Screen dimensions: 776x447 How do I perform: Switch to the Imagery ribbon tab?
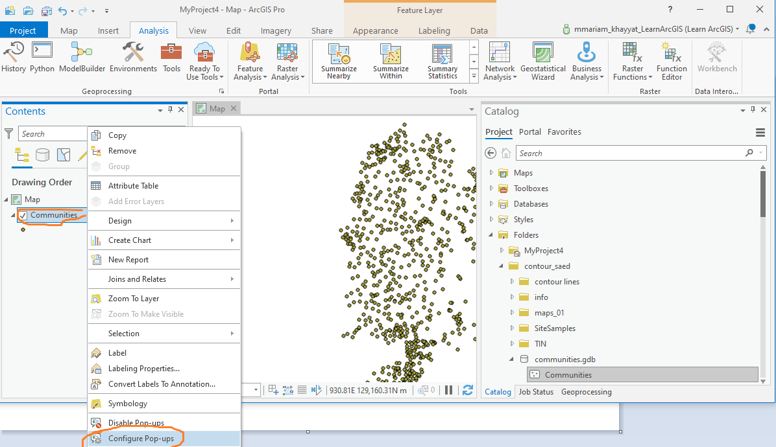[276, 30]
